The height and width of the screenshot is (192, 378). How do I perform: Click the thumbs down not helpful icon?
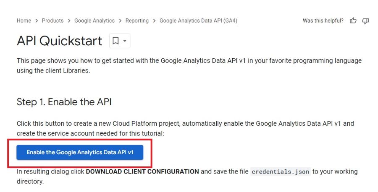point(365,21)
